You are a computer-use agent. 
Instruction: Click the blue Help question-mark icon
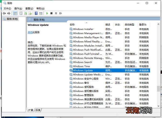(36, 13)
